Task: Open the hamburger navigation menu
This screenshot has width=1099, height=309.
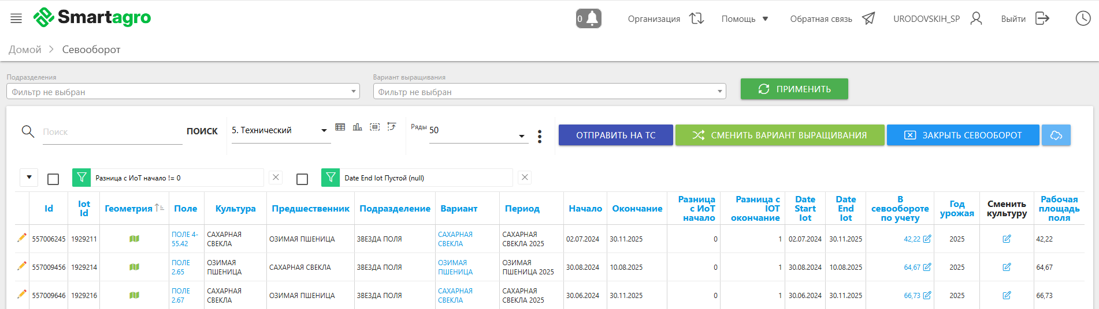Action: pos(16,18)
